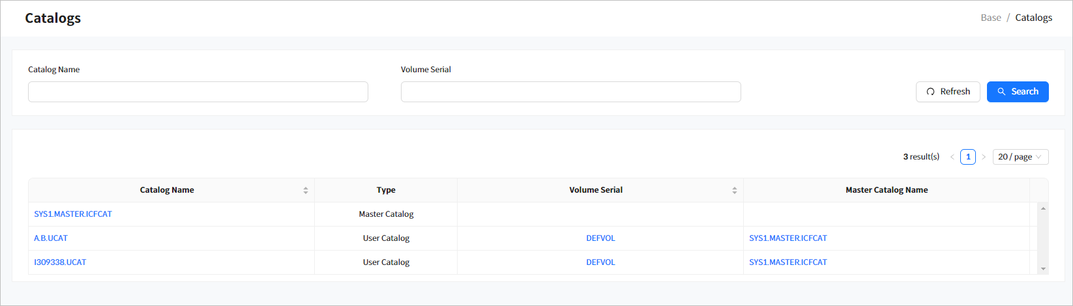1073x306 pixels.
Task: Open master catalog link in I309338.UCAT row
Action: tap(787, 262)
